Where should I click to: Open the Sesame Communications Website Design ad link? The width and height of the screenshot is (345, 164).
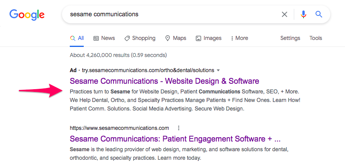click(x=164, y=81)
